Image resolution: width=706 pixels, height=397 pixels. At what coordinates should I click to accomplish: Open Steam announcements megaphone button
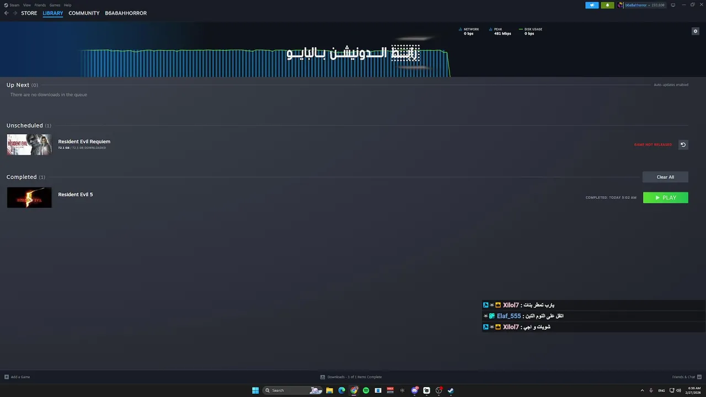click(x=592, y=5)
